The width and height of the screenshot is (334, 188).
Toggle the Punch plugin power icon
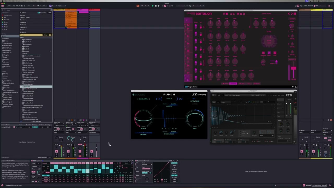point(133,95)
